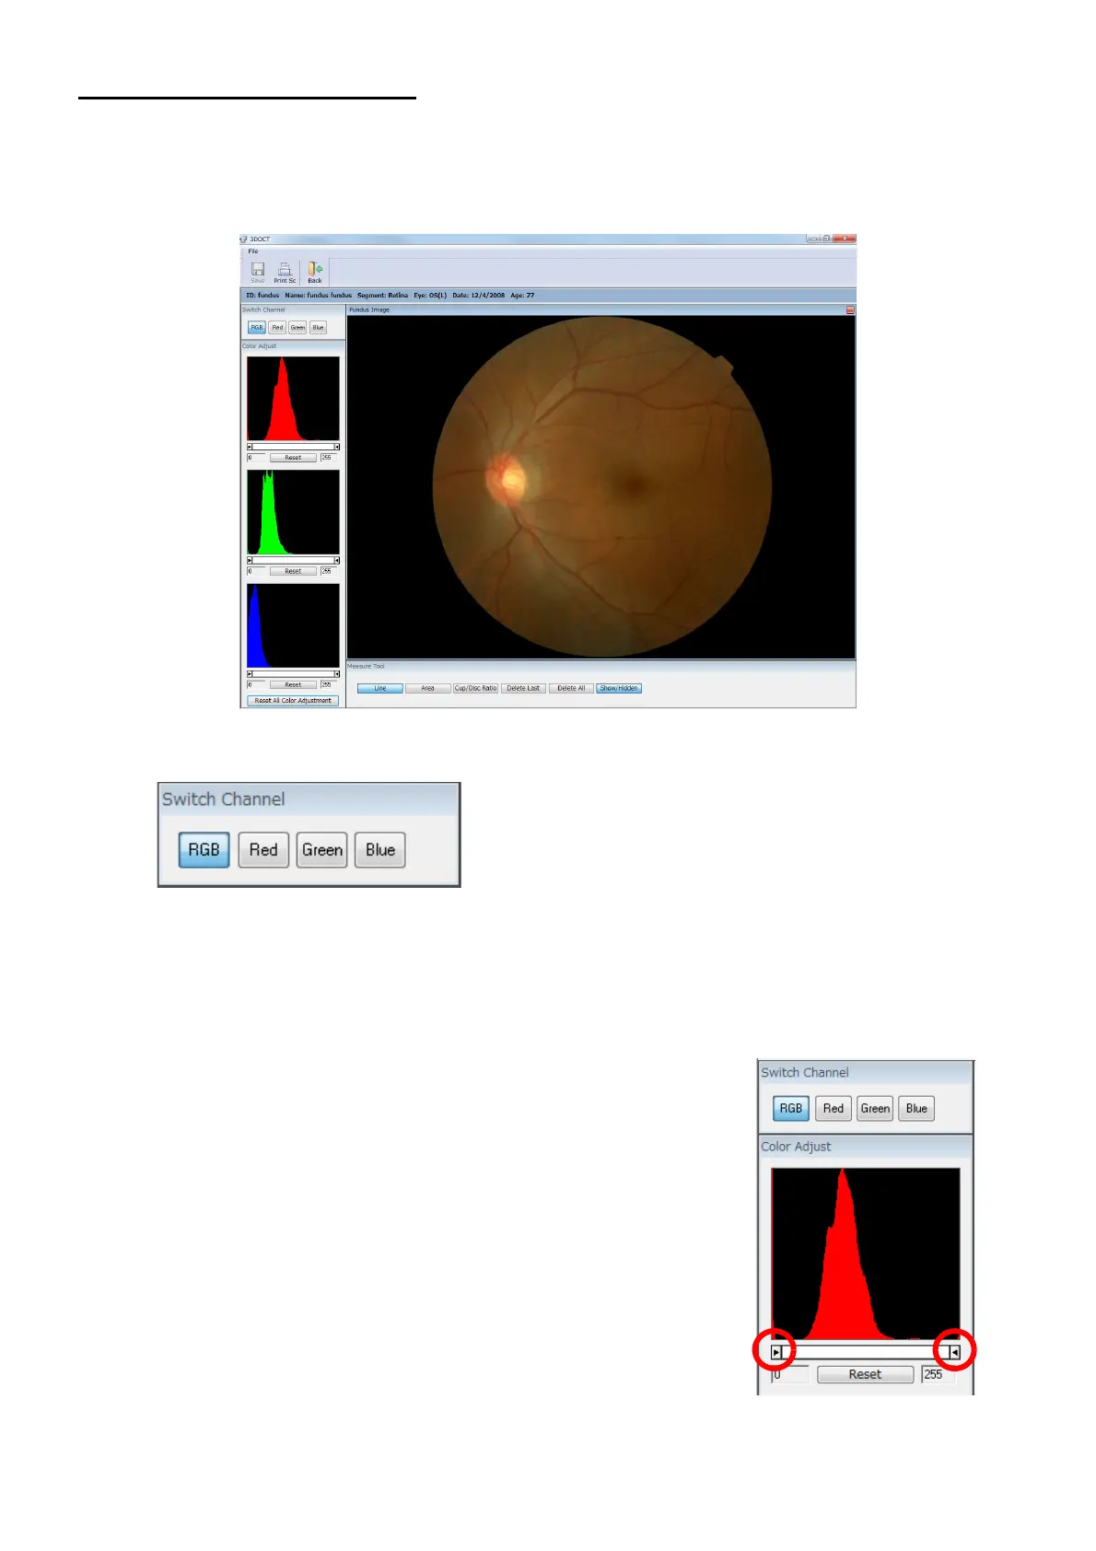
Task: Reset the green channel in the 3DOCT window
Action: (x=293, y=571)
